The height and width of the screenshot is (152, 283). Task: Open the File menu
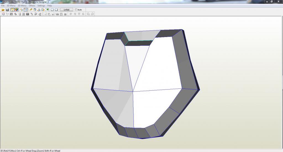coord(3,6)
